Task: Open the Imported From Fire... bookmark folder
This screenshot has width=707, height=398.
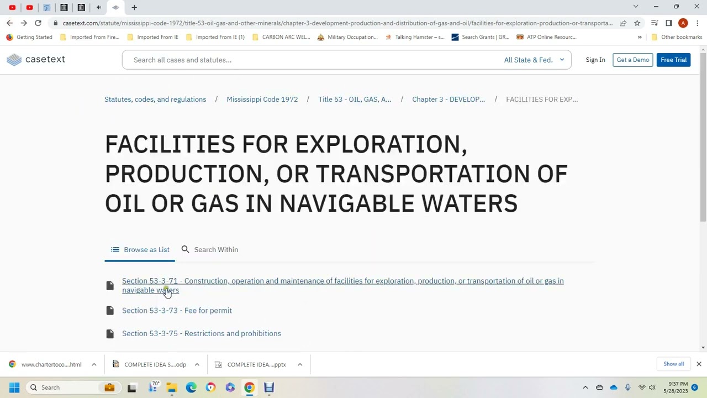Action: 89,37
